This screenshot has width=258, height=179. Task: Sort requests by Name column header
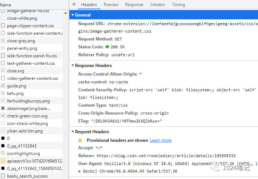point(6,5)
